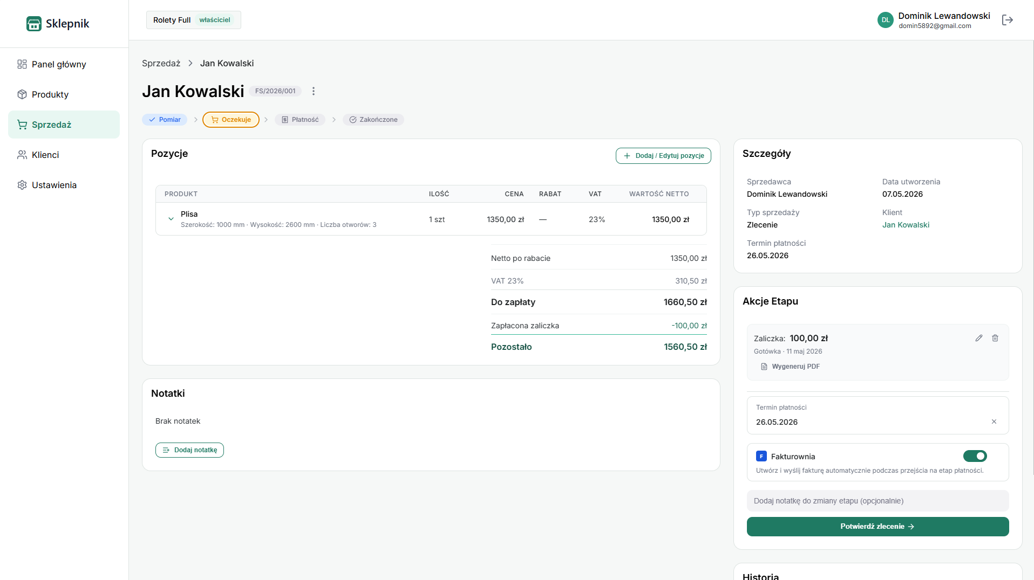Click the PRODUKT column header
This screenshot has width=1034, height=580.
181,194
